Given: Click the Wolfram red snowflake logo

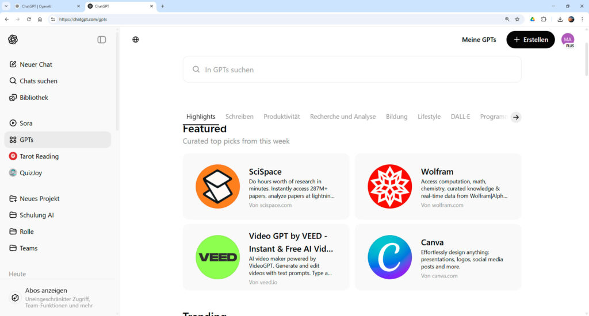Looking at the screenshot, I should (389, 186).
